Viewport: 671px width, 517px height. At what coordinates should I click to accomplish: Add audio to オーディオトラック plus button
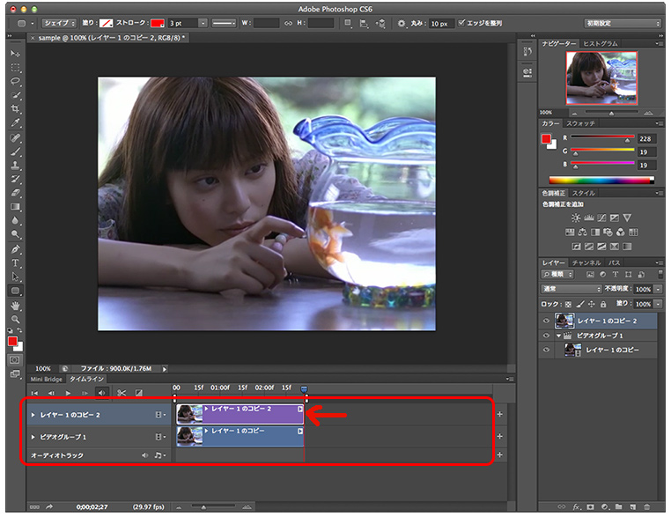pyautogui.click(x=499, y=454)
